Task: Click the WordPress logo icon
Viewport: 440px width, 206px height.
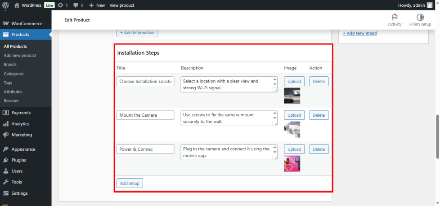Action: pyautogui.click(x=6, y=5)
